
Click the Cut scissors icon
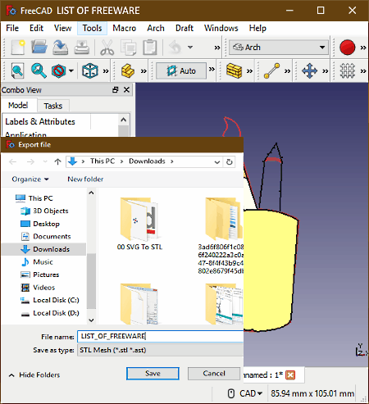click(x=107, y=48)
